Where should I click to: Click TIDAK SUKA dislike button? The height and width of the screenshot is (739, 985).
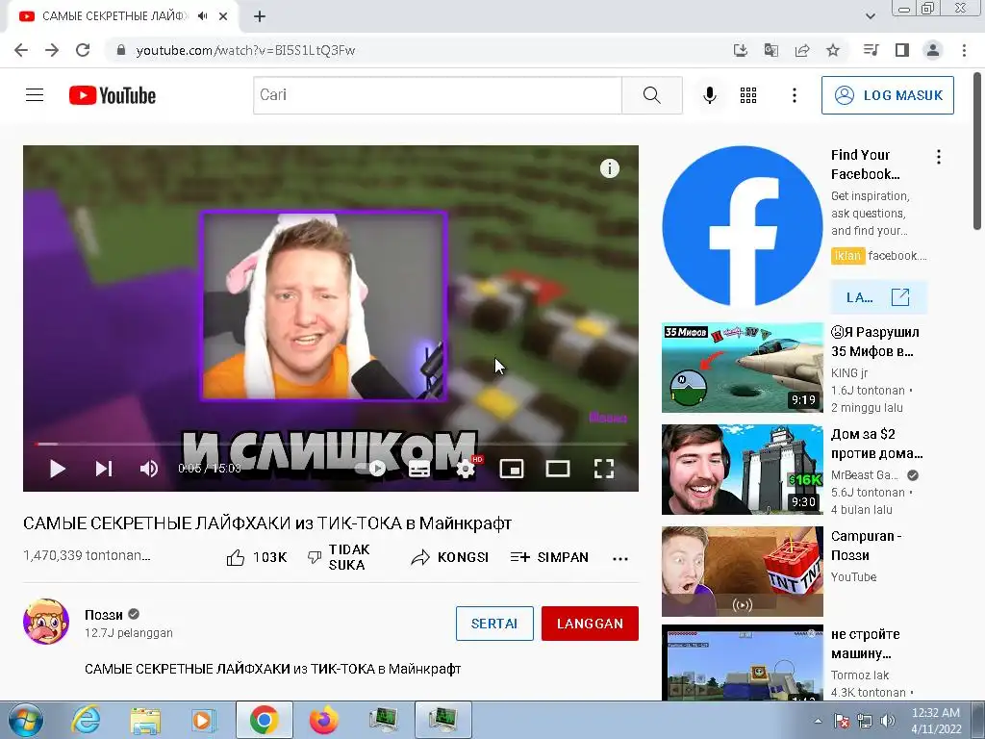340,557
